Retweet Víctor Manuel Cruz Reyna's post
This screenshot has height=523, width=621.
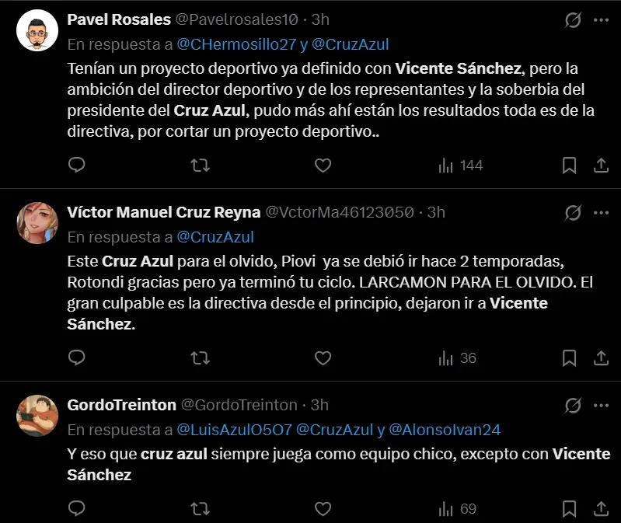click(200, 358)
